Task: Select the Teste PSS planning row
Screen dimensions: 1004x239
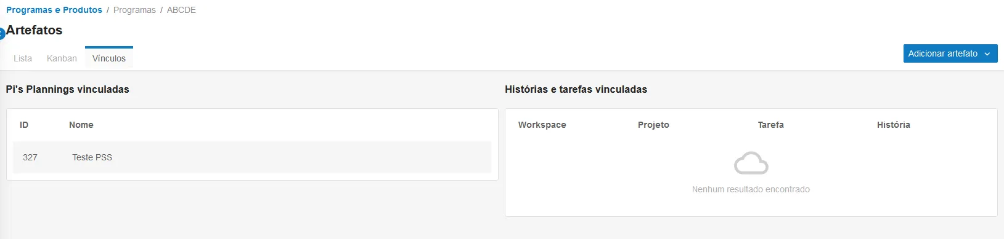Action: tap(252, 157)
